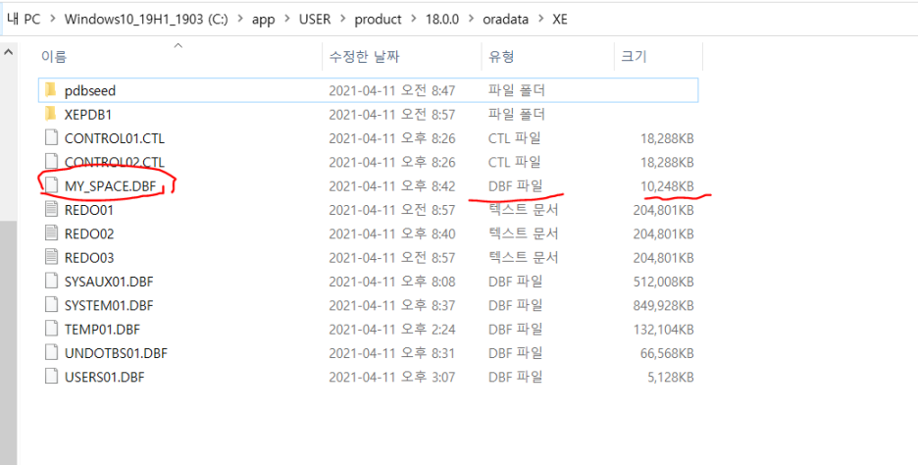Click the navigation pane scroll-up arrow
The width and height of the screenshot is (918, 465).
pos(8,52)
